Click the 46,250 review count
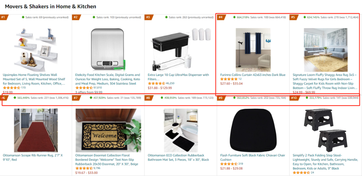This screenshot has height=176, width=362. coord(170,83)
